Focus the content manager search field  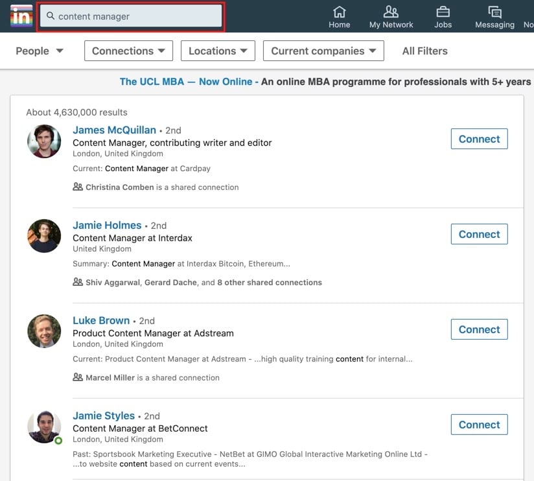click(x=136, y=16)
